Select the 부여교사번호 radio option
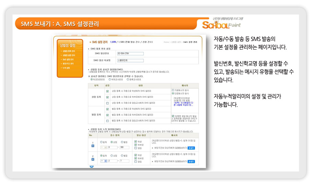 (x=109, y=79)
